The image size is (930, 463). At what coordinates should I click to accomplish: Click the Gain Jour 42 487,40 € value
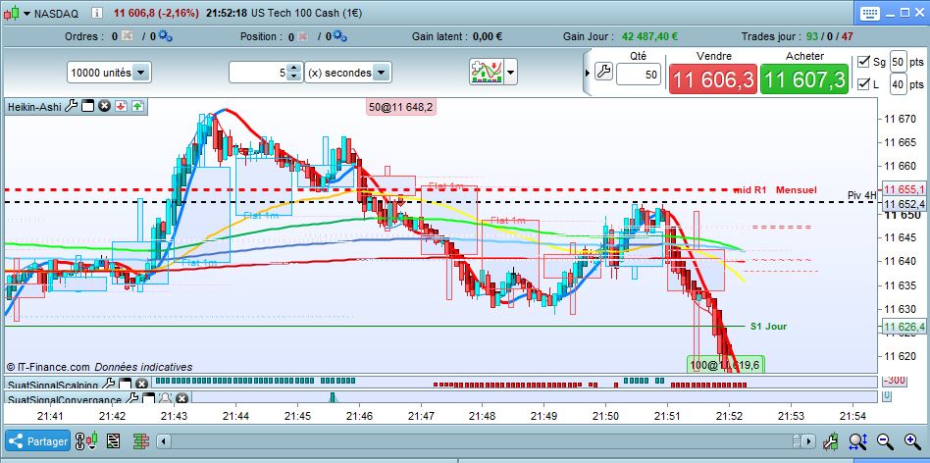coord(649,36)
